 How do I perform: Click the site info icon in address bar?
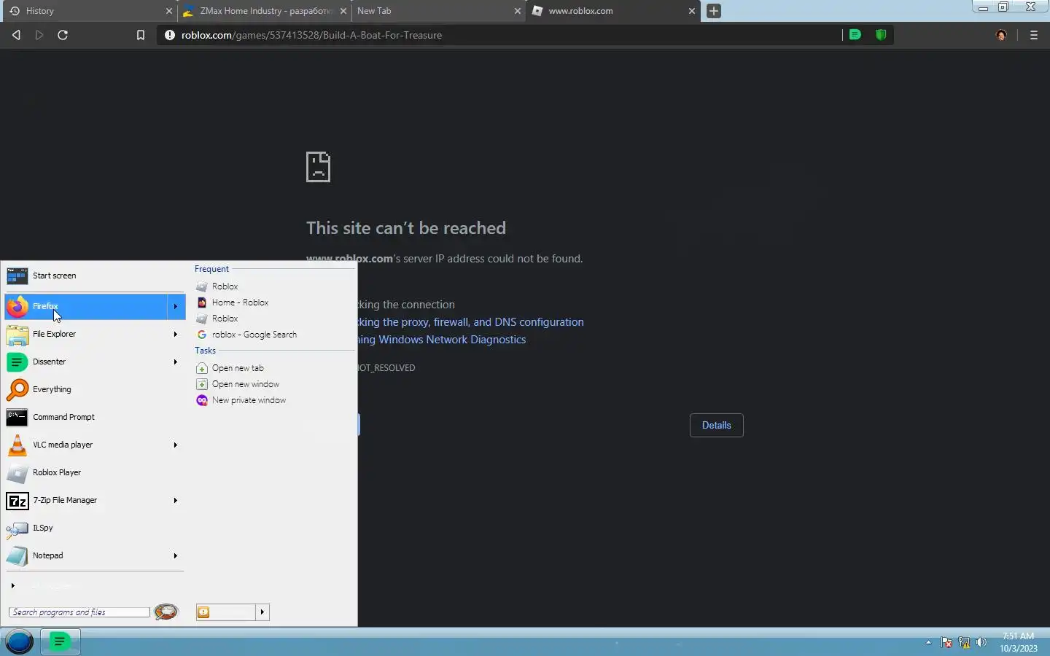point(170,35)
